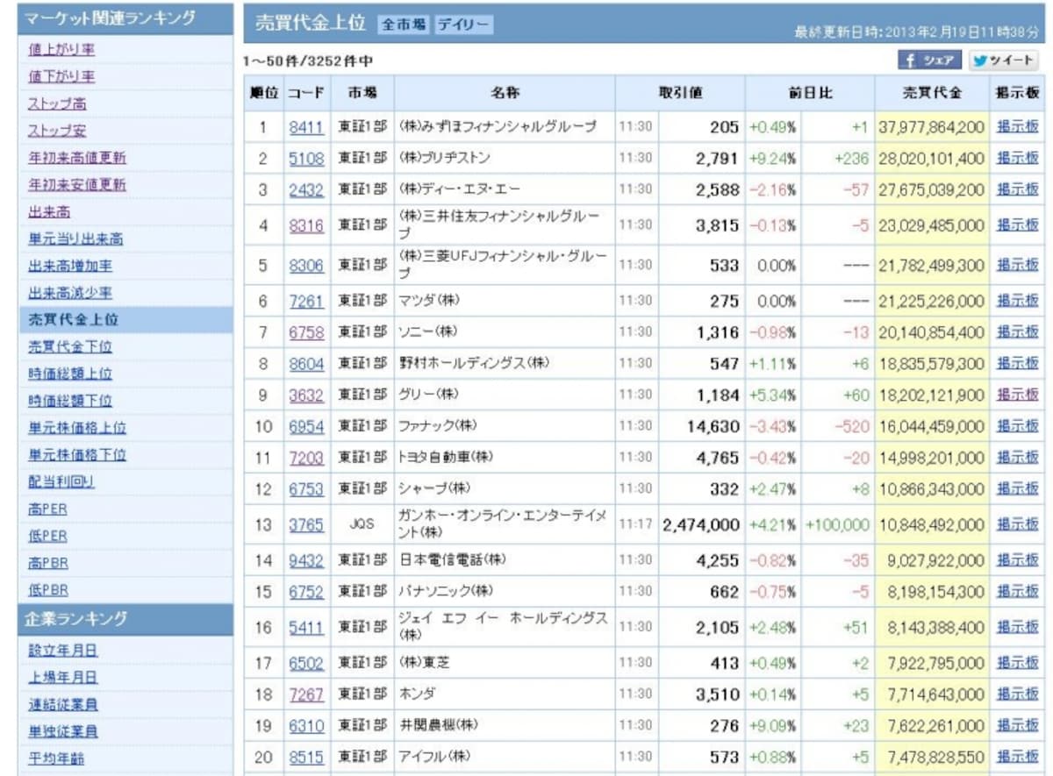Open stock code 7203 link
This screenshot has width=1053, height=776.
click(306, 459)
